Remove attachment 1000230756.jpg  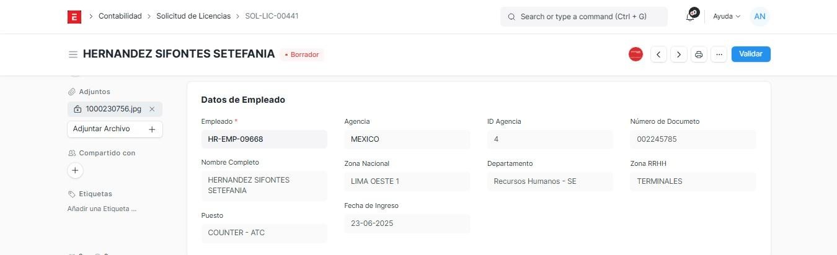152,109
